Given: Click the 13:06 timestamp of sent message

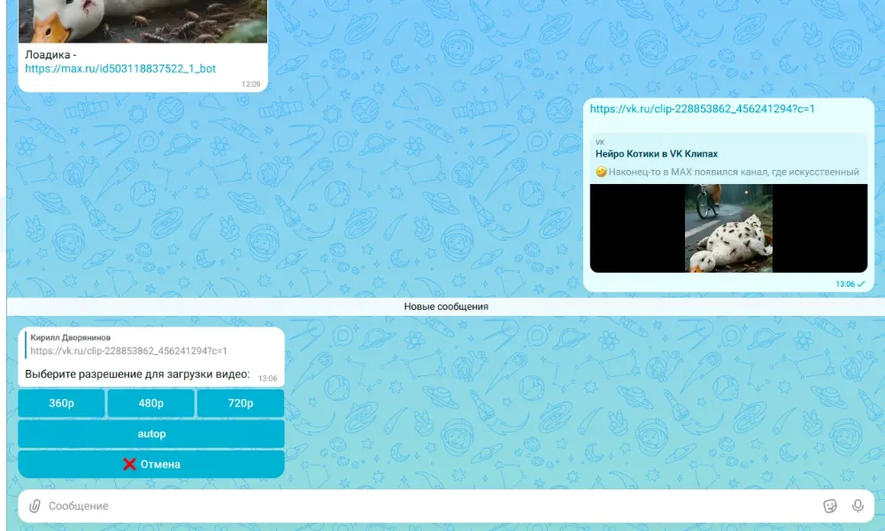Looking at the screenshot, I should (x=845, y=284).
